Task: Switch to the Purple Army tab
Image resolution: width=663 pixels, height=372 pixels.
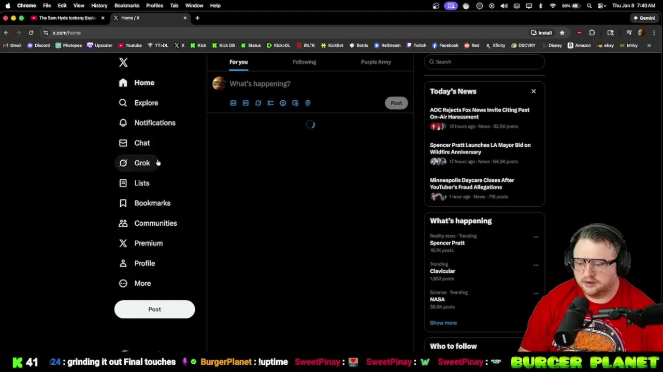Action: click(376, 62)
